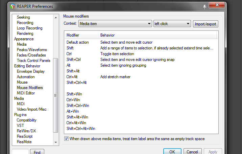This screenshot has height=154, width=242.
Task: Click the search input field
Action: click(x=20, y=152)
